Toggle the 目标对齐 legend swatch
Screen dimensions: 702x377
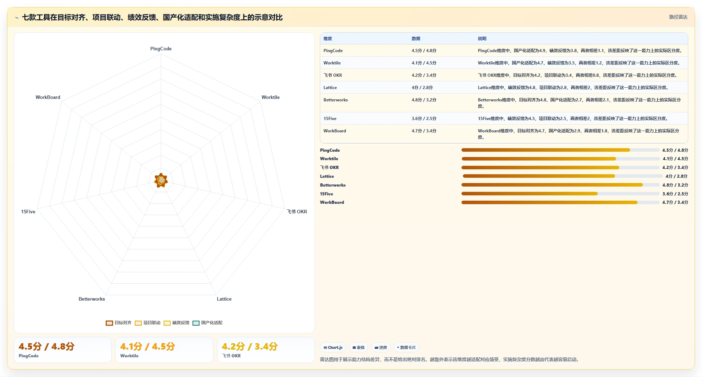pos(109,323)
